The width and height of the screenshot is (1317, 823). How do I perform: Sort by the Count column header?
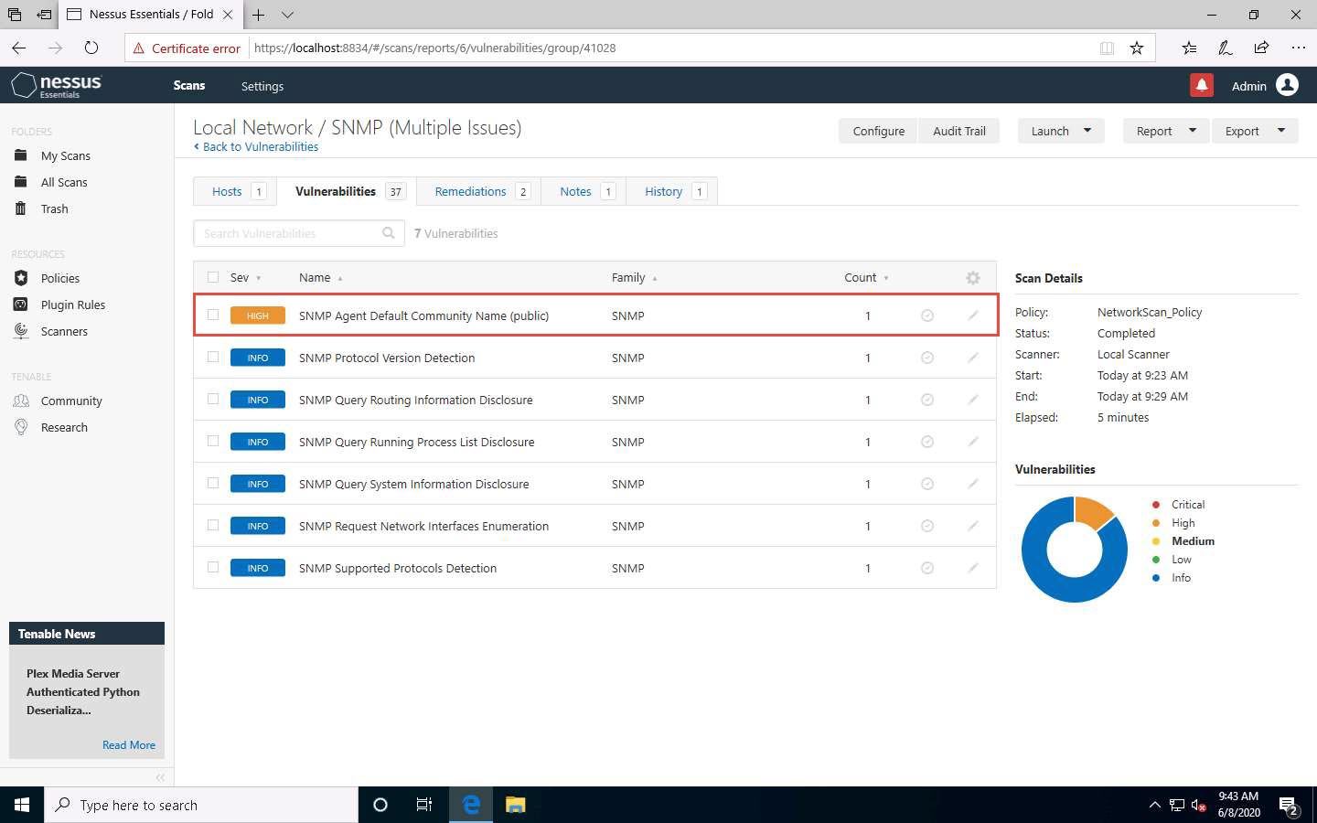(866, 277)
